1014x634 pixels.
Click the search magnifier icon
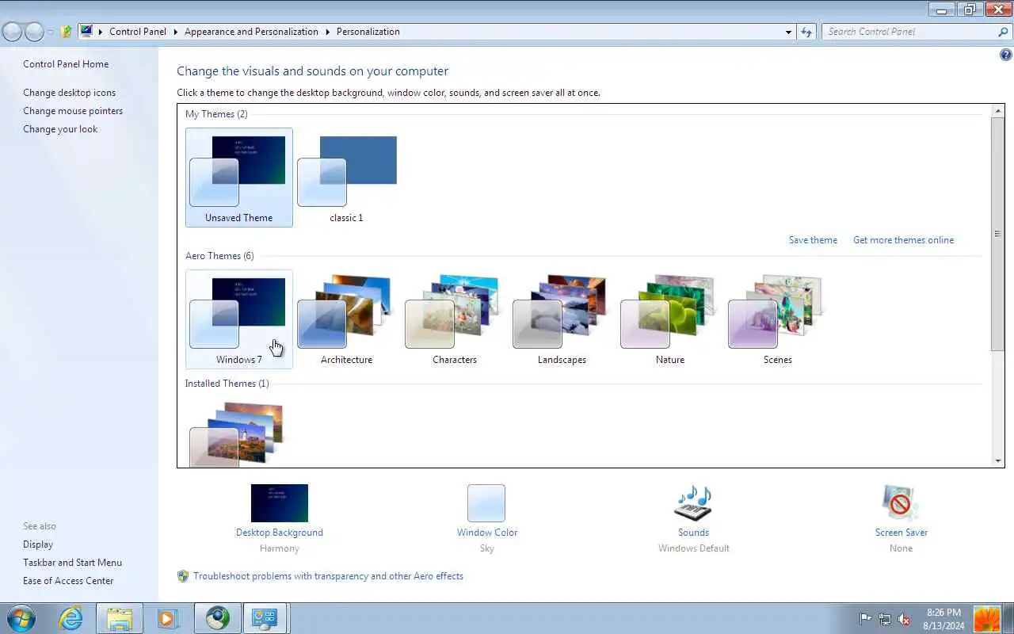[x=1003, y=32]
